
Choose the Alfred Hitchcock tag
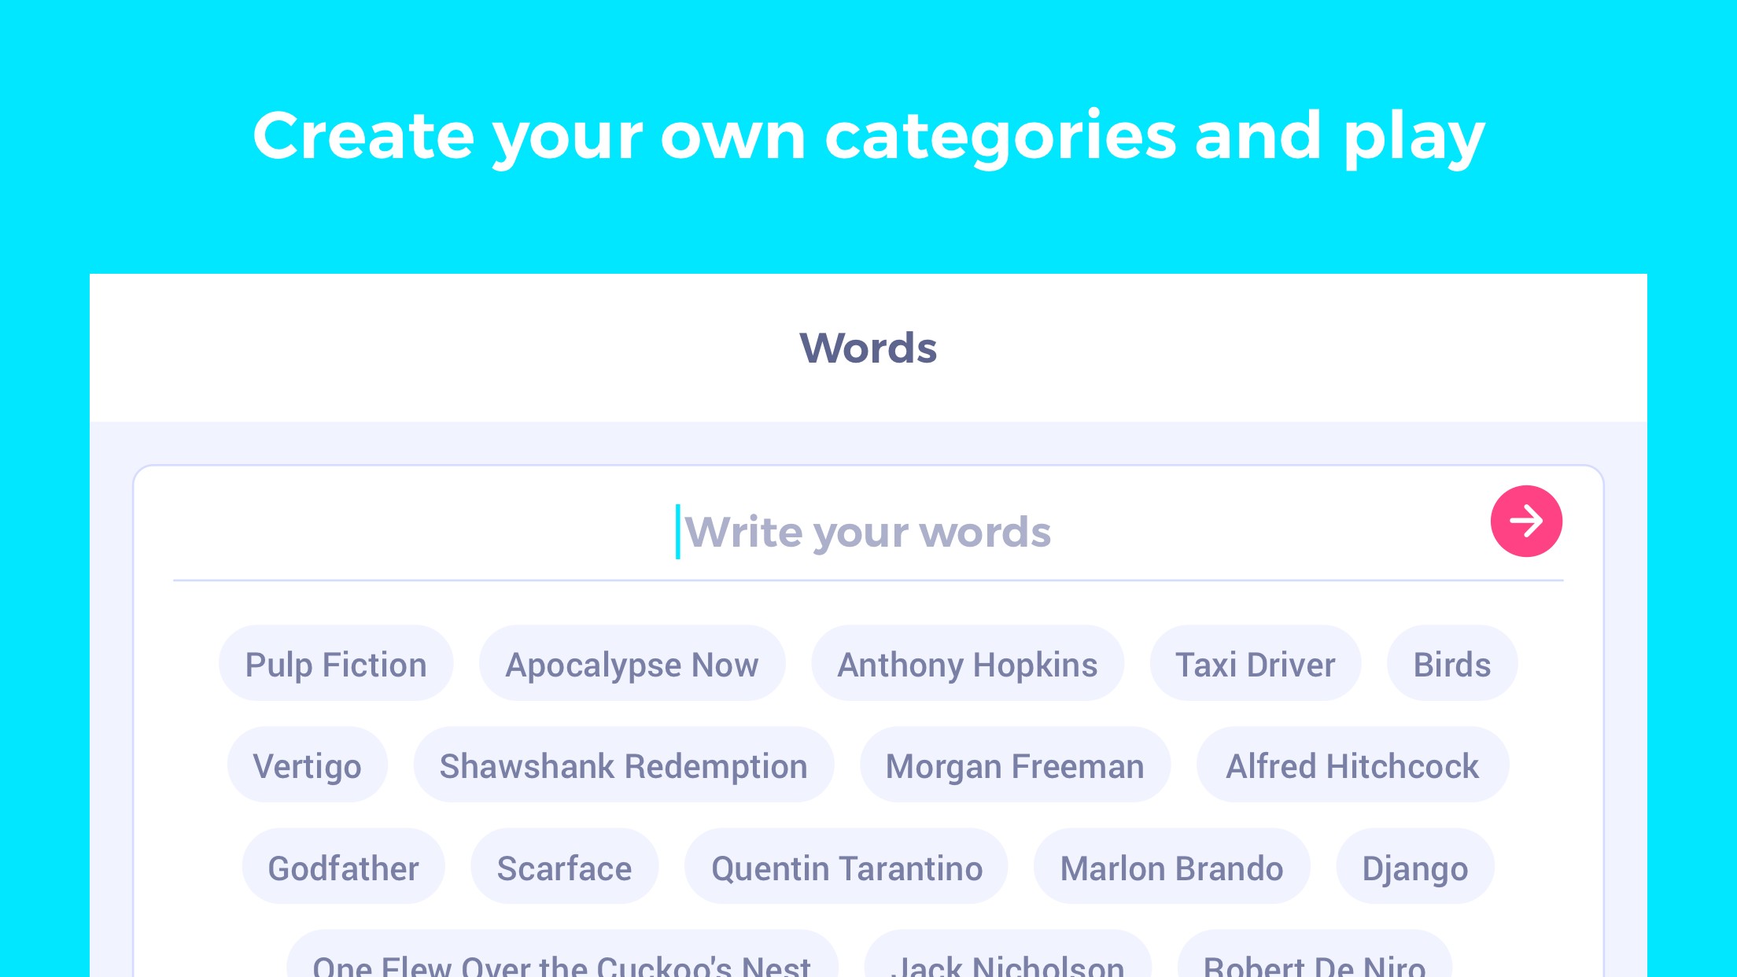coord(1352,765)
